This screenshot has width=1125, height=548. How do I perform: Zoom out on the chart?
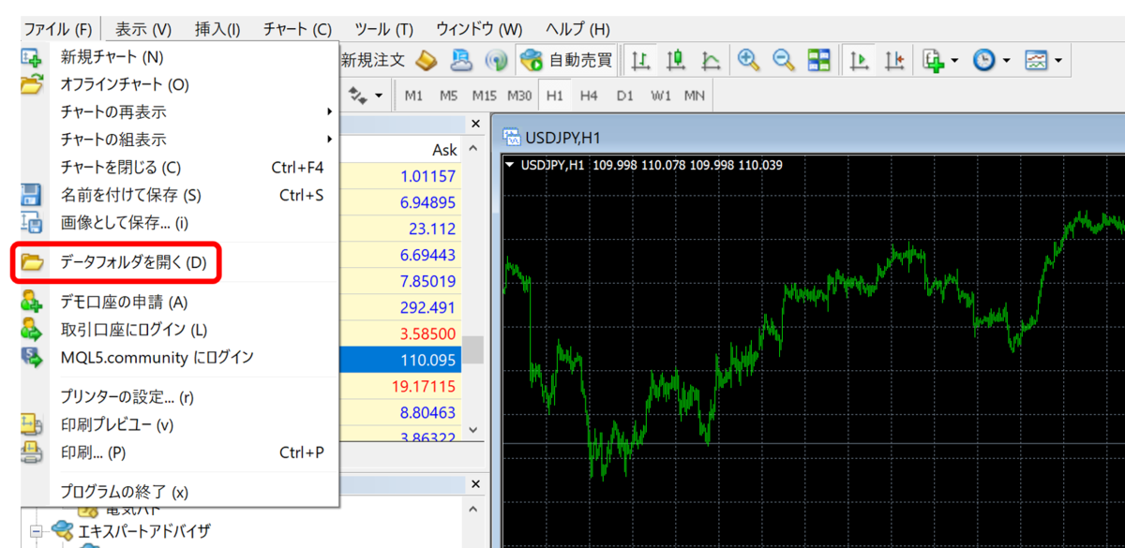[x=783, y=60]
